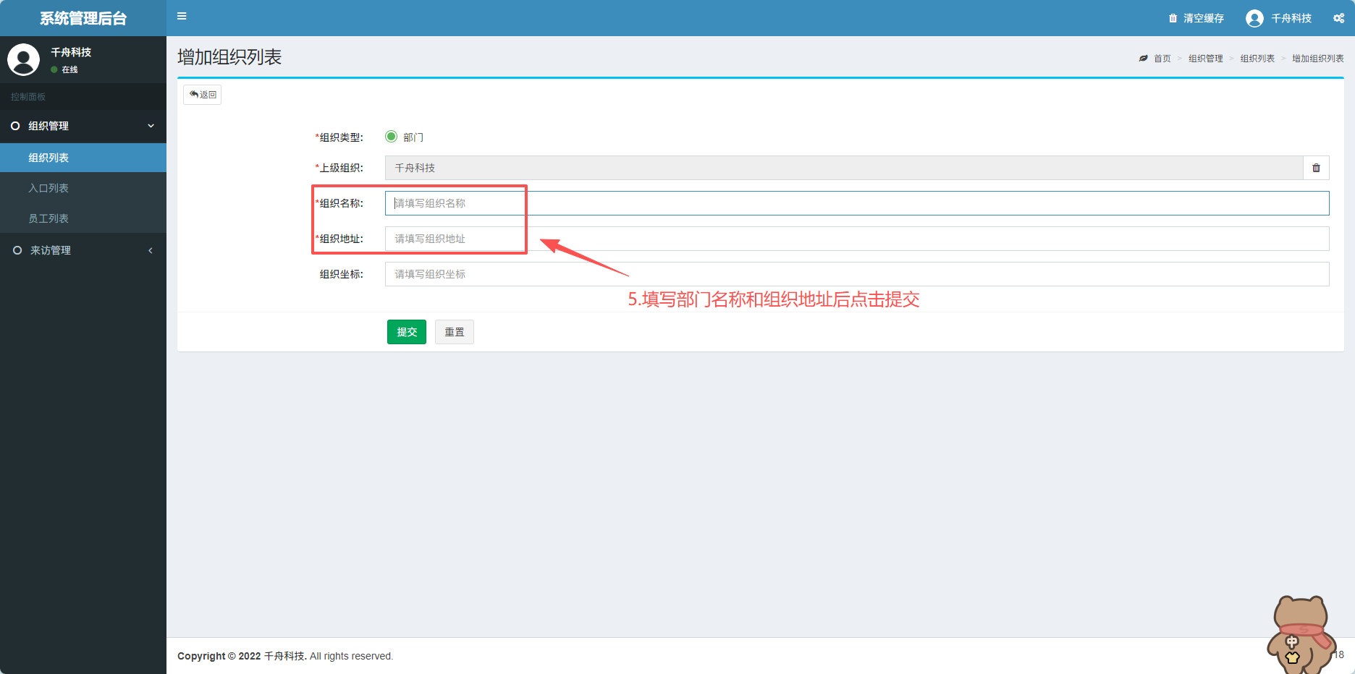This screenshot has height=674, width=1355.
Task: Expand the 来访管理 menu arrow
Action: point(151,250)
